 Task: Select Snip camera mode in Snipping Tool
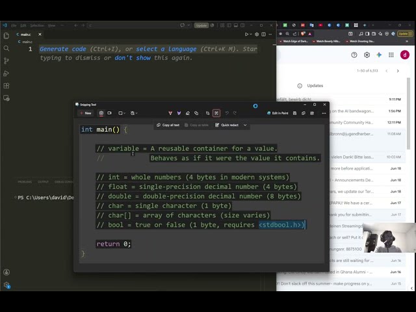pyautogui.click(x=101, y=113)
